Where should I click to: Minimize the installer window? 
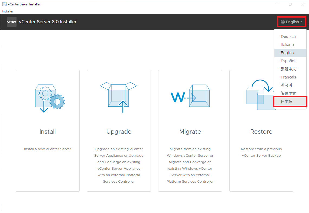coord(278,4)
